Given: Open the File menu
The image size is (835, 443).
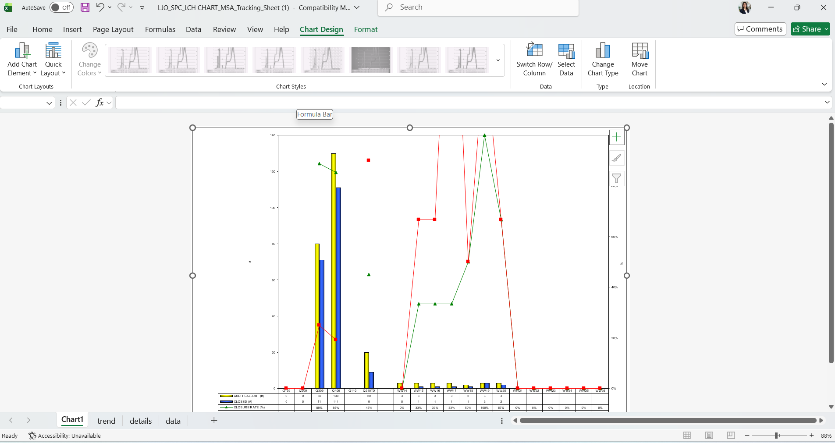Looking at the screenshot, I should (12, 29).
